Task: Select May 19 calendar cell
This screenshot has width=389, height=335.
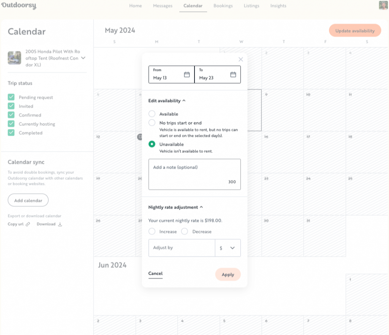Action: [115, 194]
